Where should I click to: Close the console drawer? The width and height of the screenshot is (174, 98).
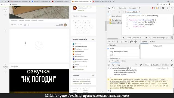pos(172,61)
